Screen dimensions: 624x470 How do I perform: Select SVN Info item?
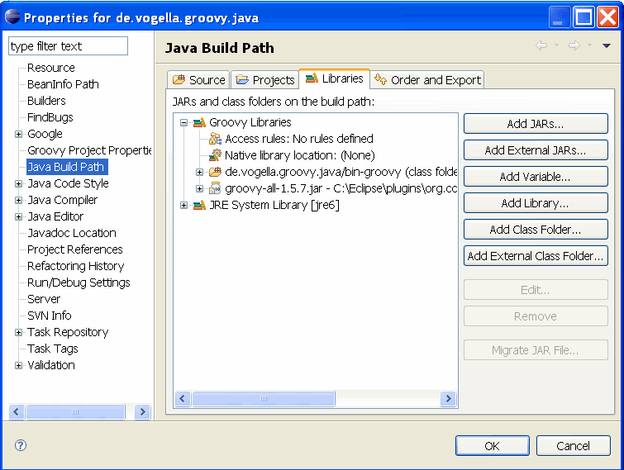(50, 316)
